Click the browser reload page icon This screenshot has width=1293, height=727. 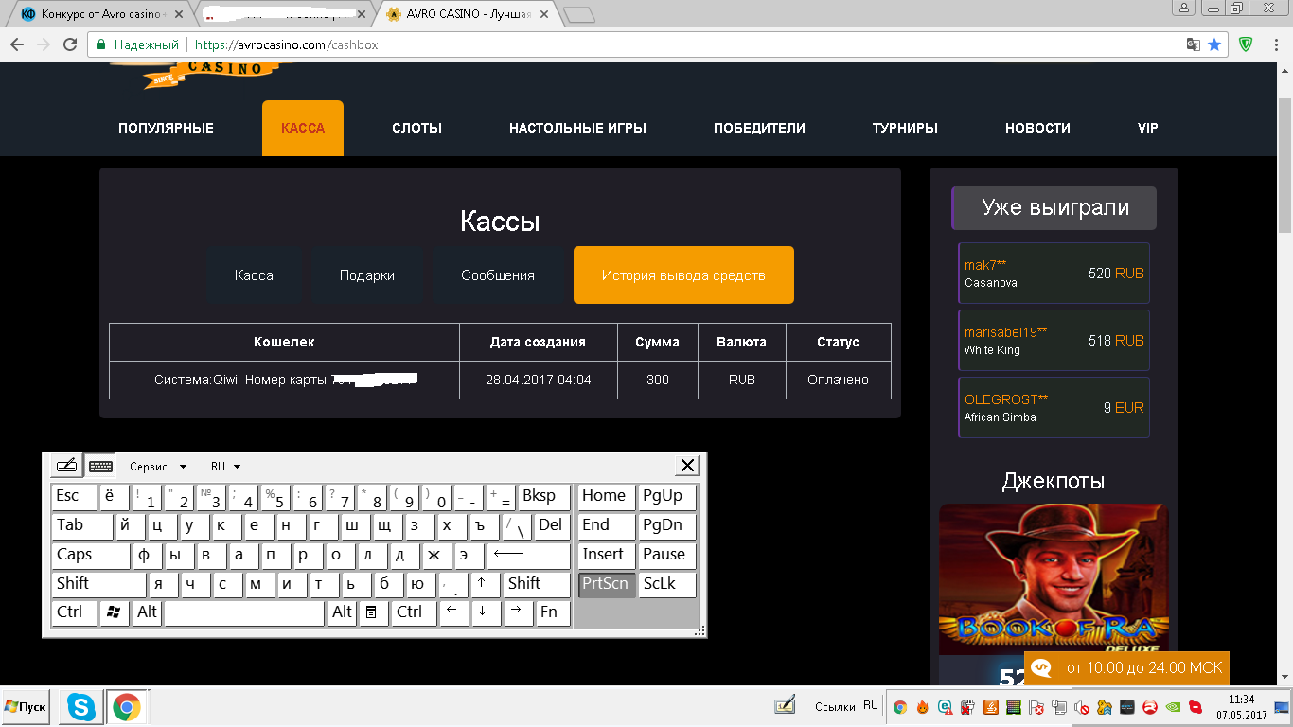pos(69,44)
